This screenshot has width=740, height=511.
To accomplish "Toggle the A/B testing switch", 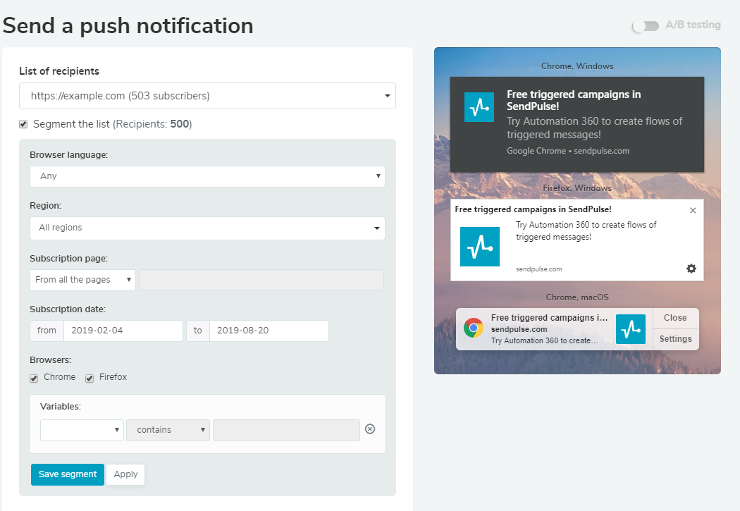I will point(646,26).
